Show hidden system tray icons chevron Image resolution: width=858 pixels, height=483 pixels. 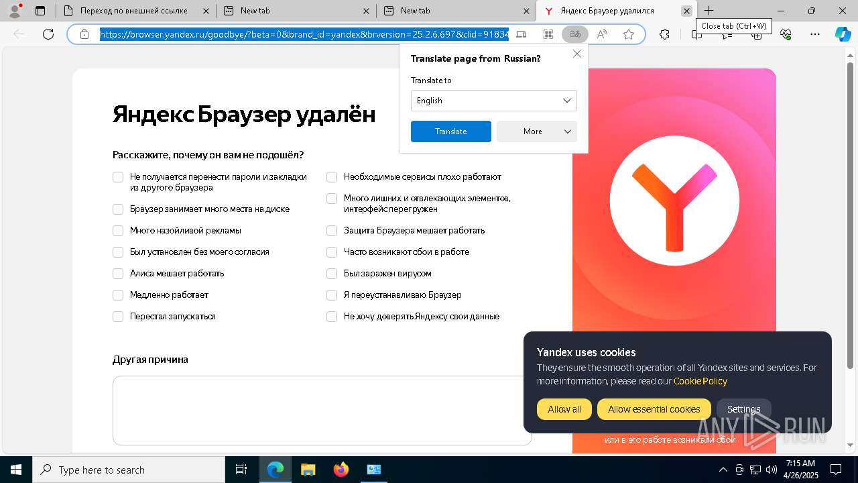(x=723, y=470)
